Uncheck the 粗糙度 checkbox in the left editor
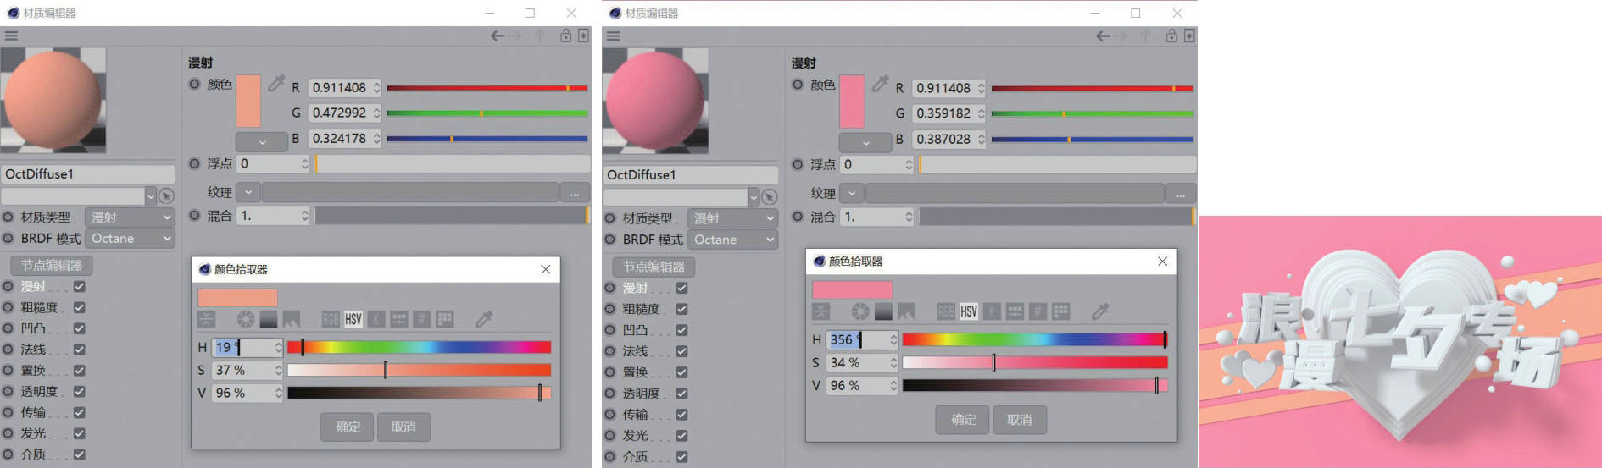This screenshot has height=468, width=1602. pos(79,307)
